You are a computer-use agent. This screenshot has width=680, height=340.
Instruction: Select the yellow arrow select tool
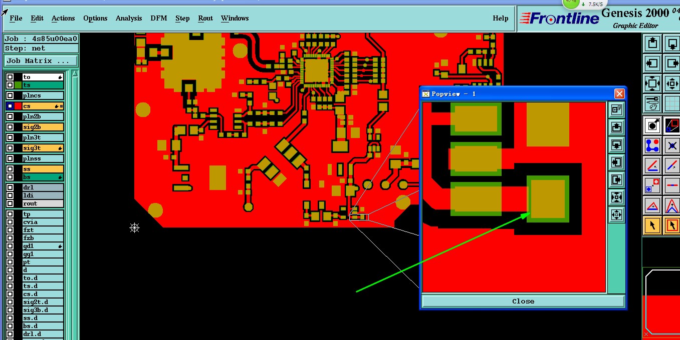(652, 225)
